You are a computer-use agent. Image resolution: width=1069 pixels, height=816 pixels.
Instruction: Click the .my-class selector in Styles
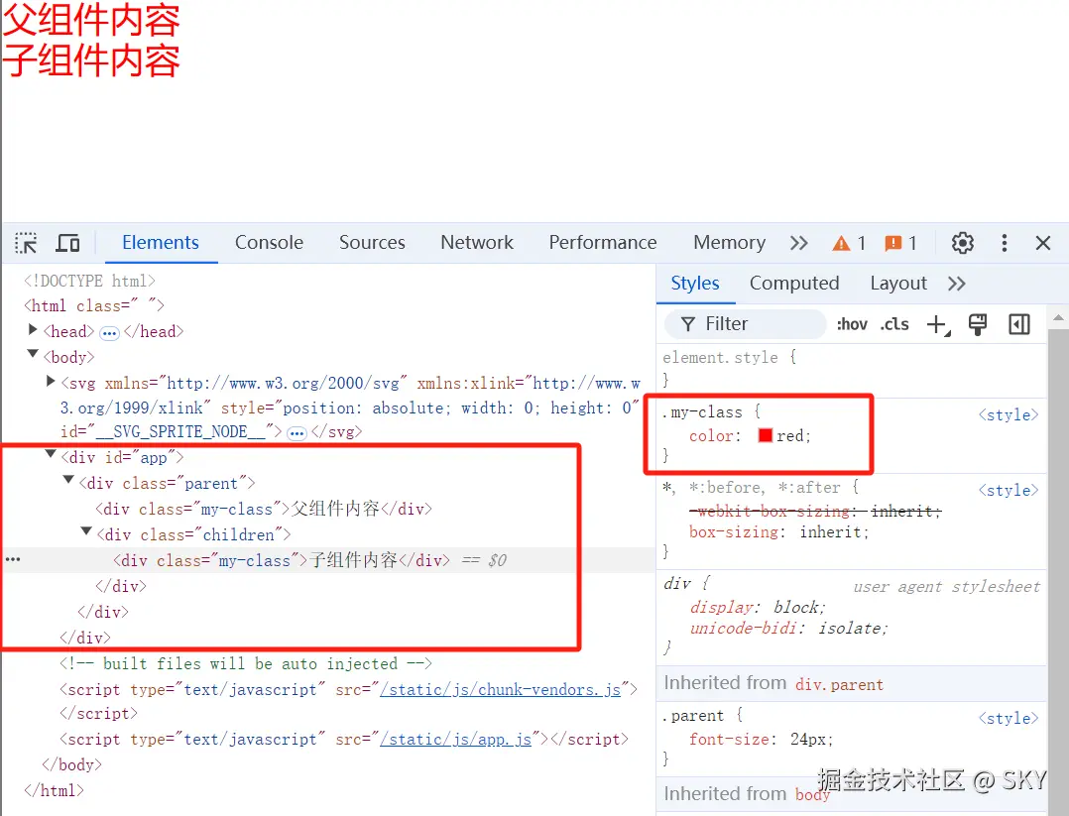pos(702,411)
